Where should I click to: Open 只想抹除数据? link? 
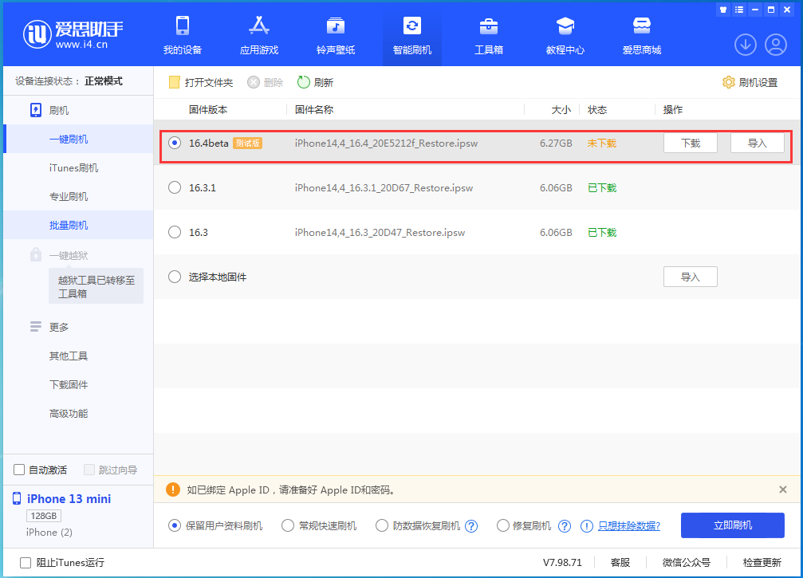tap(629, 525)
